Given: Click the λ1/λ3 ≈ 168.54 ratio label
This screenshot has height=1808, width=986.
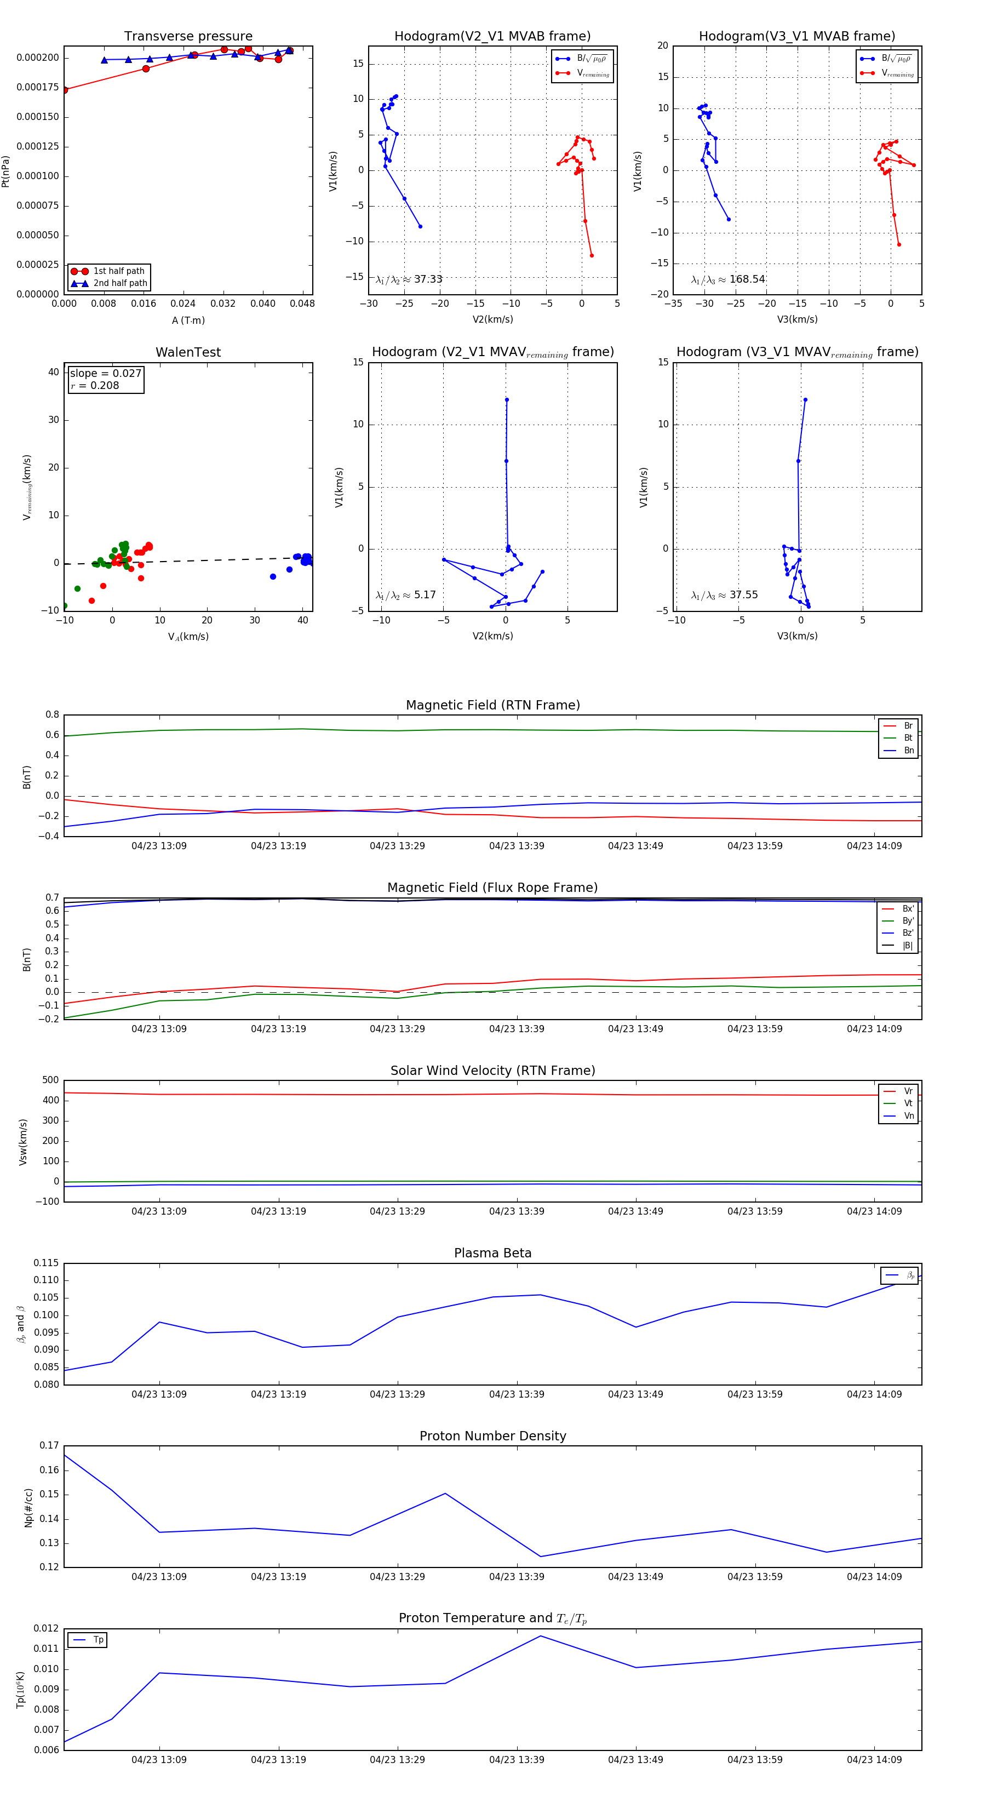Looking at the screenshot, I should [728, 279].
